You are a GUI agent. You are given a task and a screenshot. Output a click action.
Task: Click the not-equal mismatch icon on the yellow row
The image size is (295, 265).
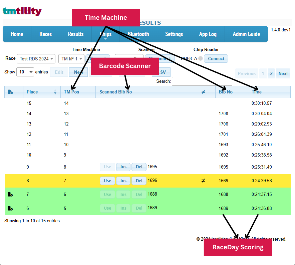coord(203,181)
